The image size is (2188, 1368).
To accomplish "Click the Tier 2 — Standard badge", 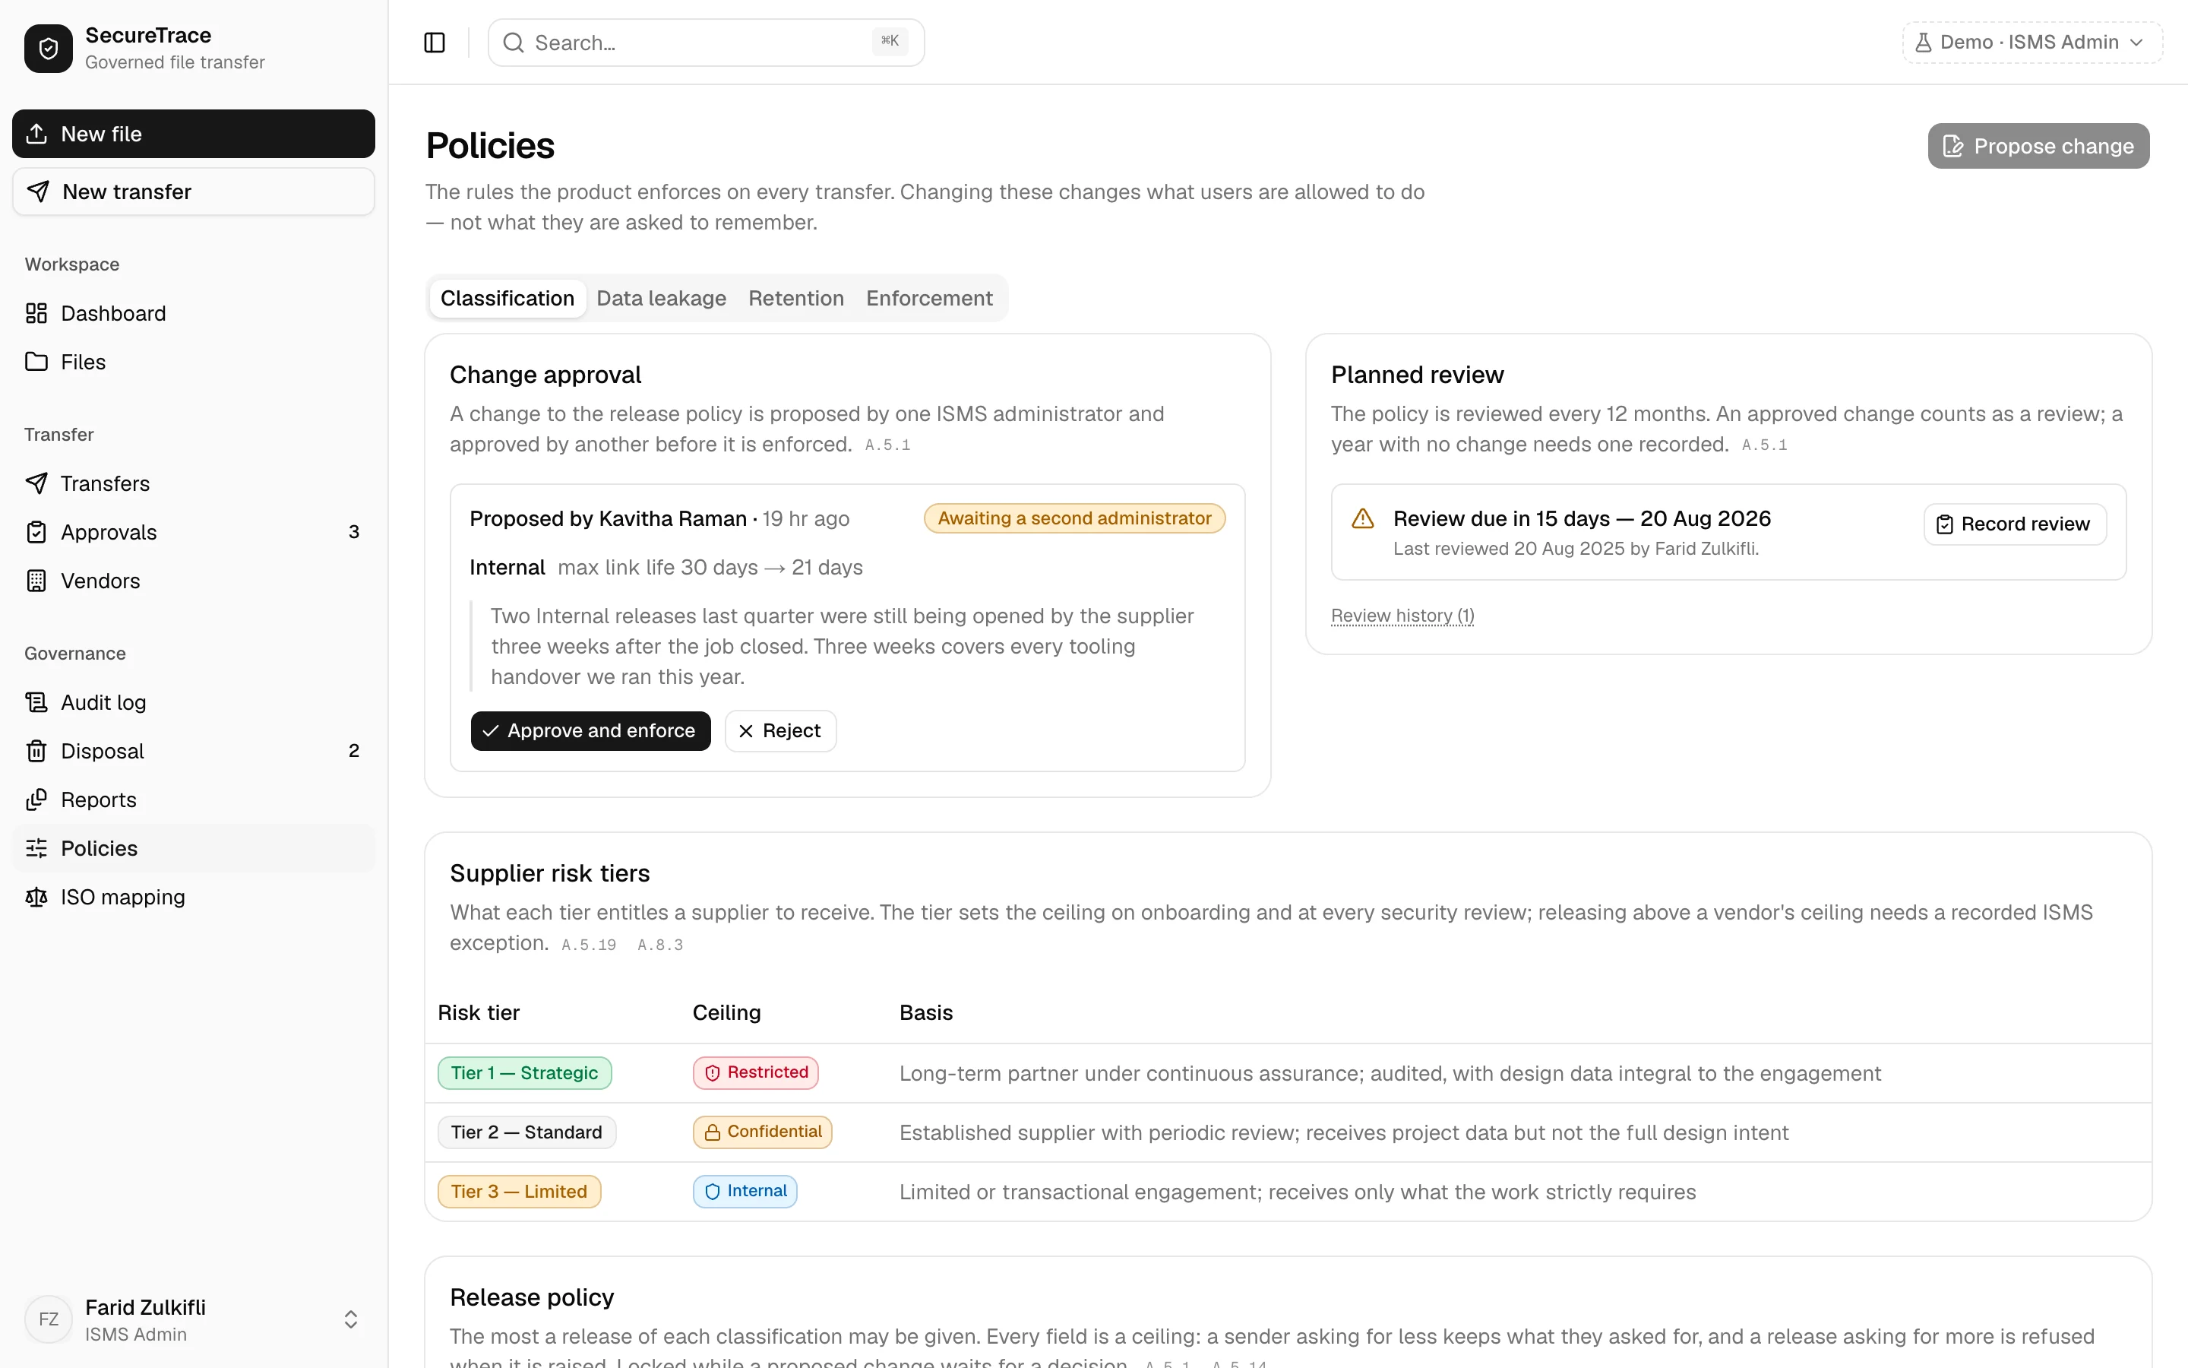I will [526, 1132].
